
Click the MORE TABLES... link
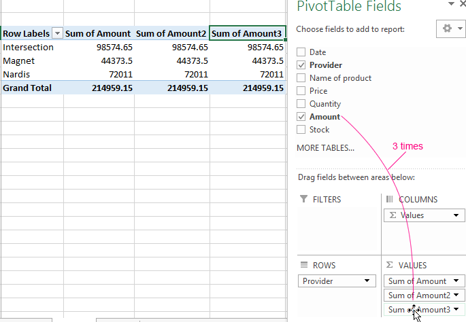(x=325, y=147)
